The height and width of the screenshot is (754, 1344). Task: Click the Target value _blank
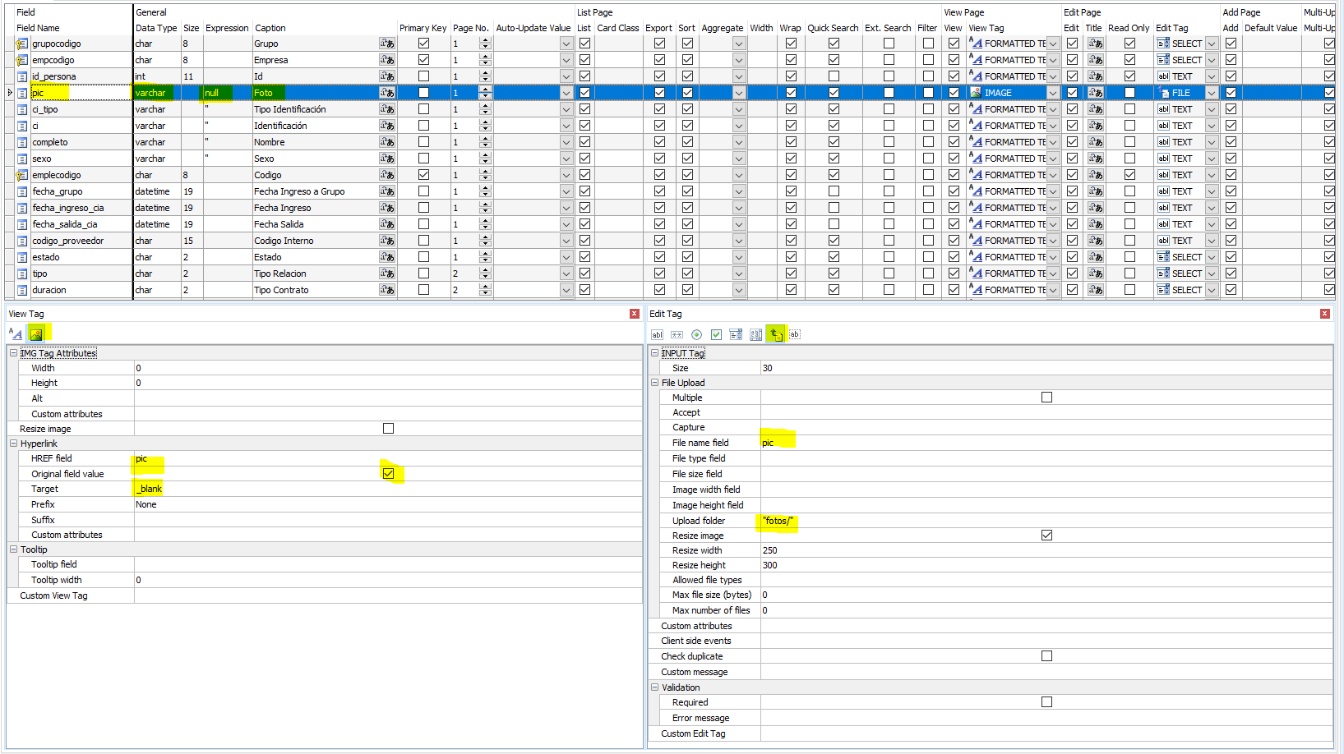click(149, 489)
